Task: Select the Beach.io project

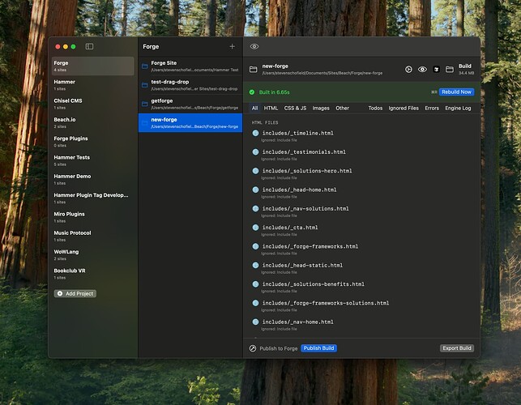Action: click(92, 123)
